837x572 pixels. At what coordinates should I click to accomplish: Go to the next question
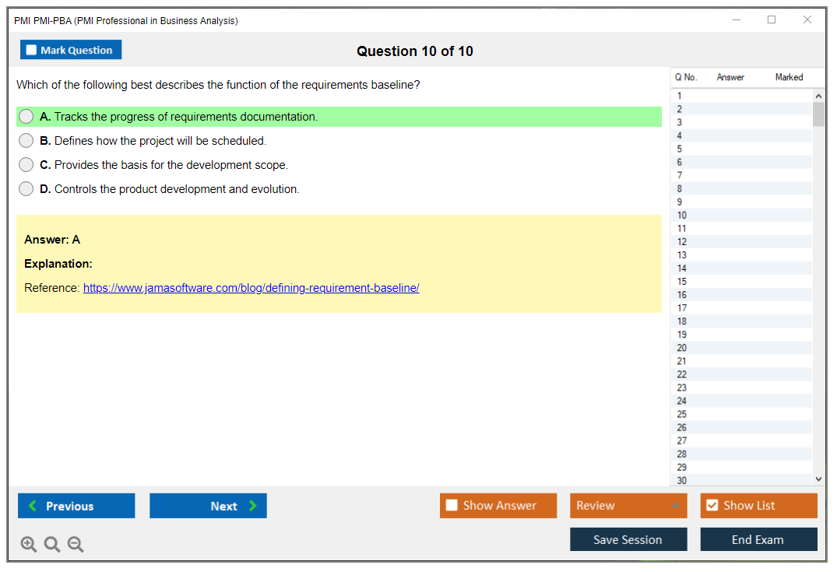pos(208,506)
